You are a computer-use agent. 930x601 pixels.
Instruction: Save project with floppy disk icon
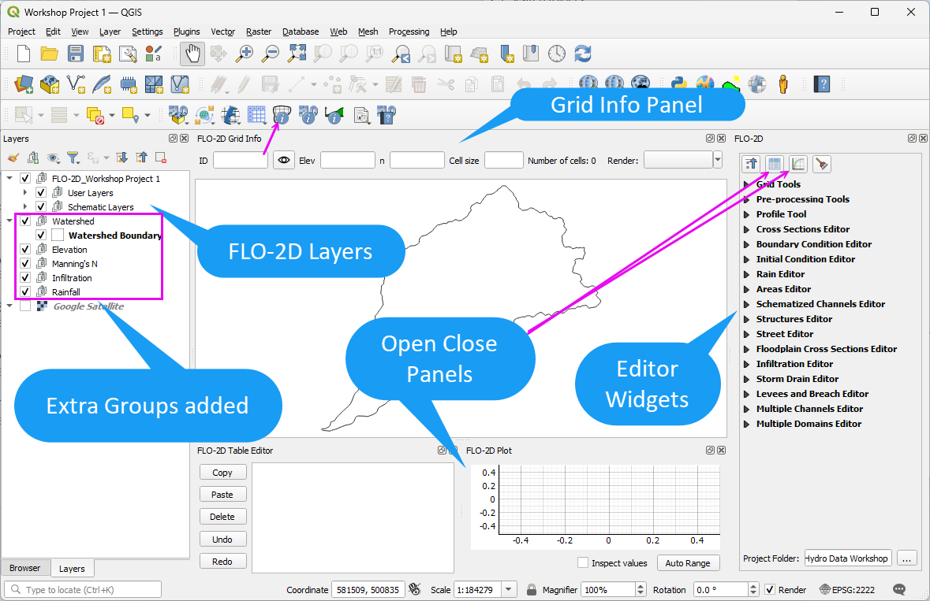point(76,54)
